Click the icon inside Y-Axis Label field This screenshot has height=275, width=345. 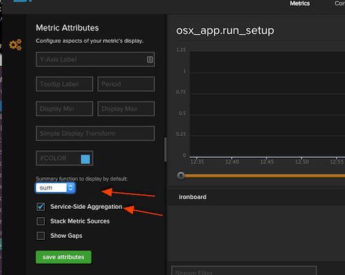pyautogui.click(x=150, y=59)
